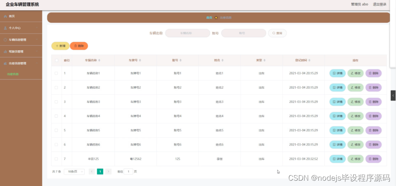Click the icon beside 车辆信息管理
The width and height of the screenshot is (396, 186).
[x=5, y=40]
